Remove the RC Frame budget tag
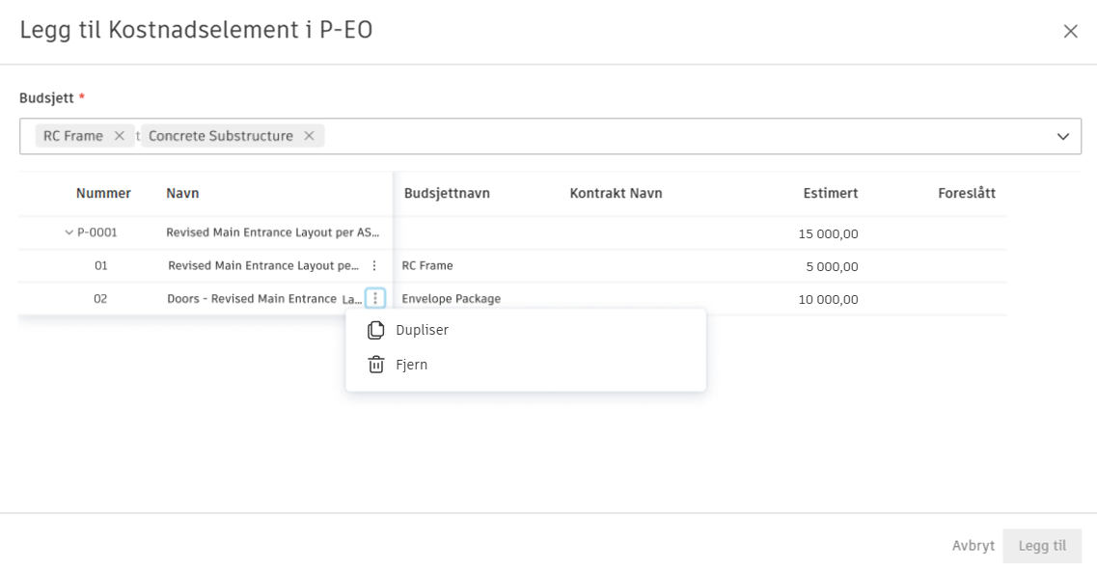 [120, 136]
